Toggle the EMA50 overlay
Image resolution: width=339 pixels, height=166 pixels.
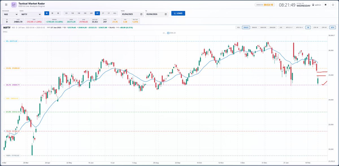pos(254,27)
